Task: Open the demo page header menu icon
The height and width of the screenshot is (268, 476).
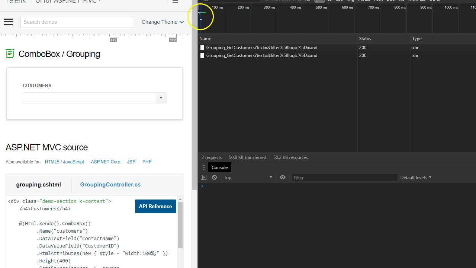Action: pyautogui.click(x=175, y=1)
